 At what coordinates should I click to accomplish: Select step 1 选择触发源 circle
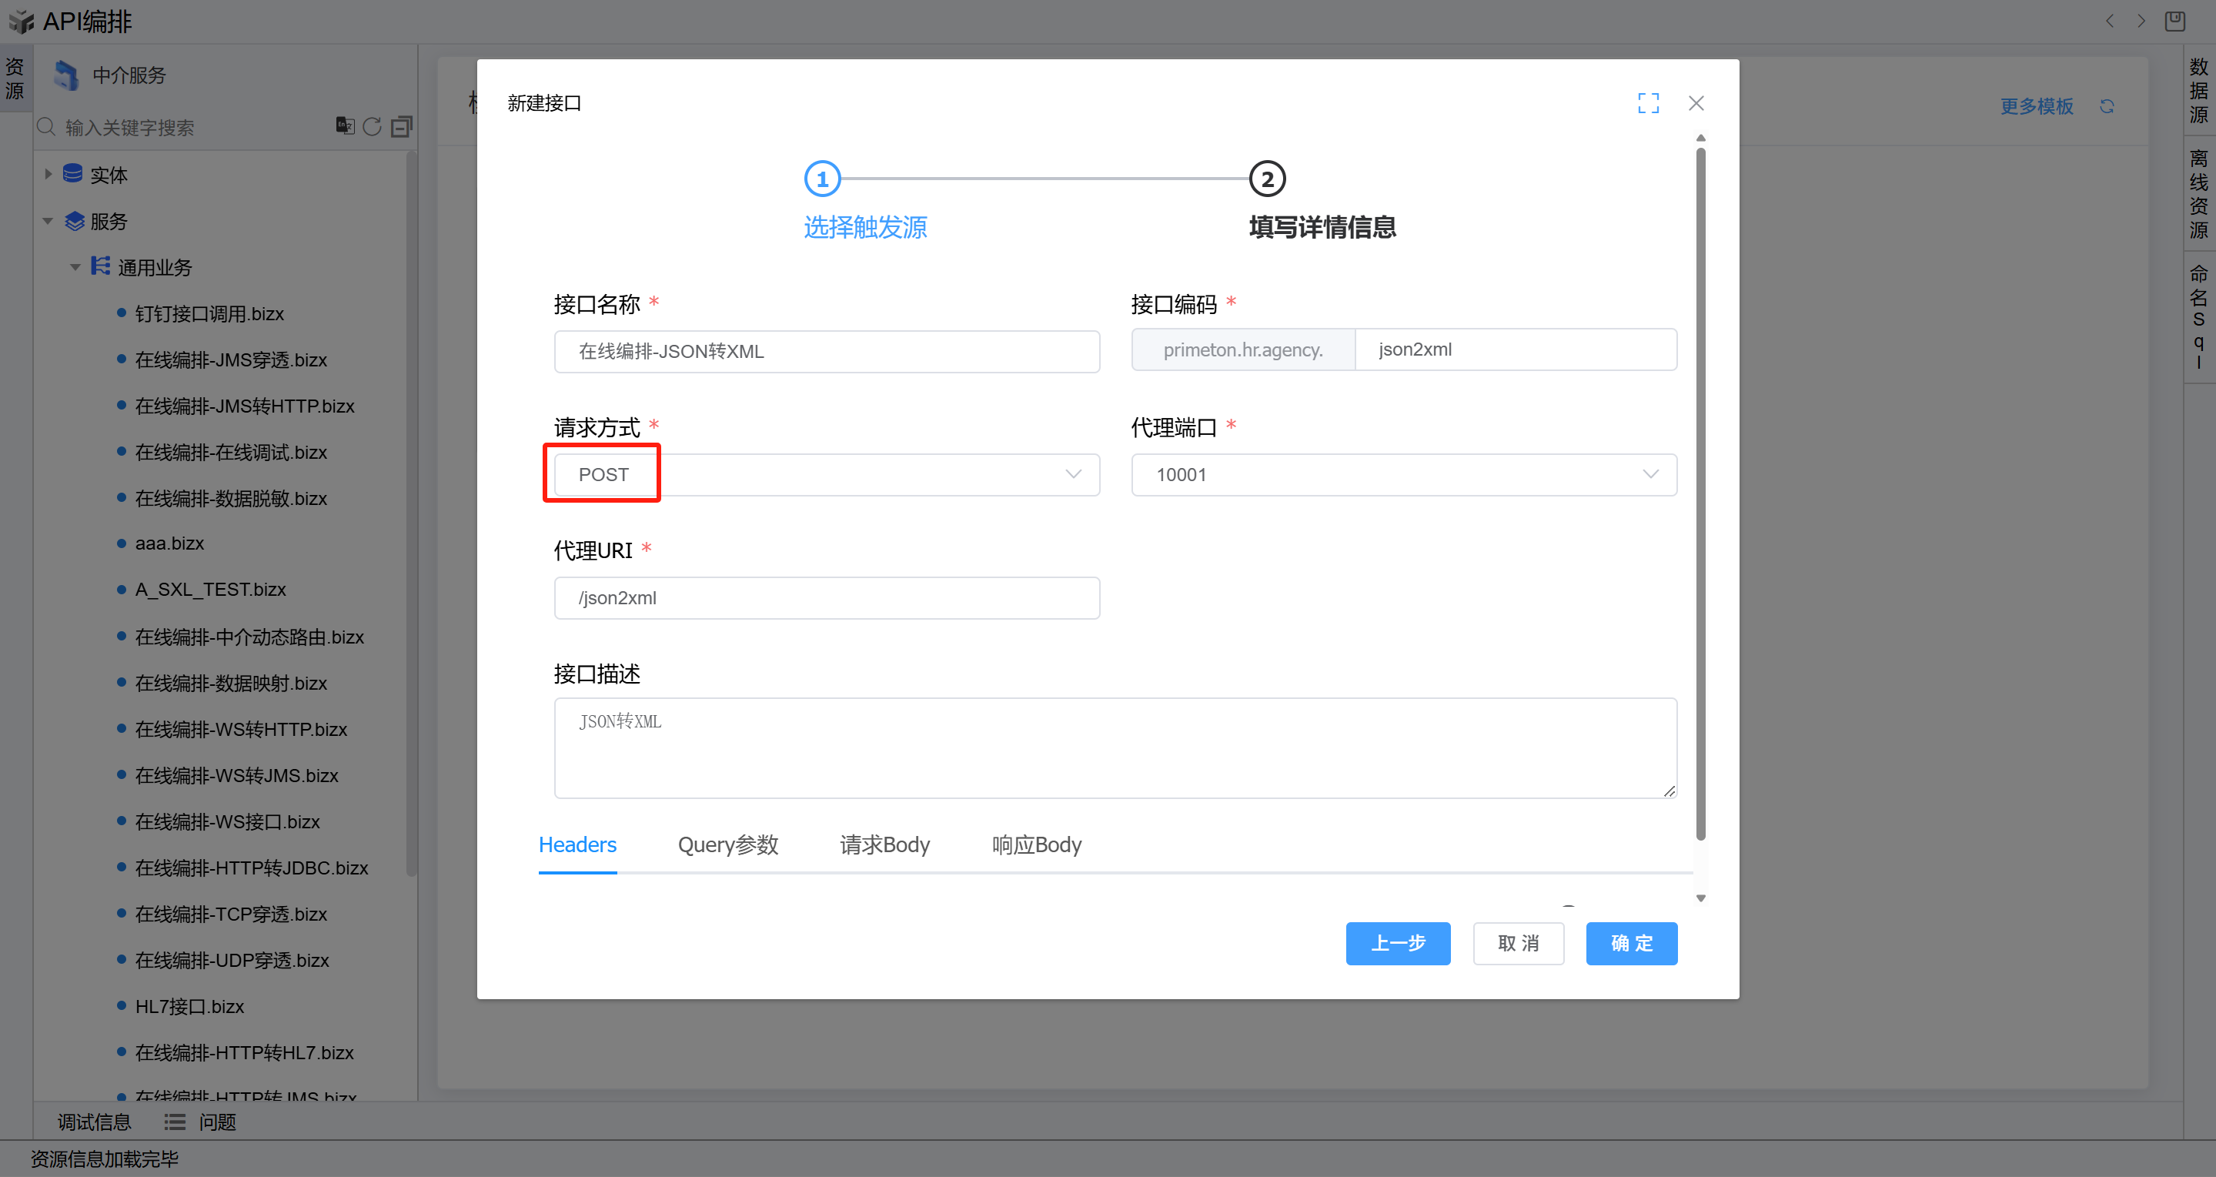pos(821,179)
